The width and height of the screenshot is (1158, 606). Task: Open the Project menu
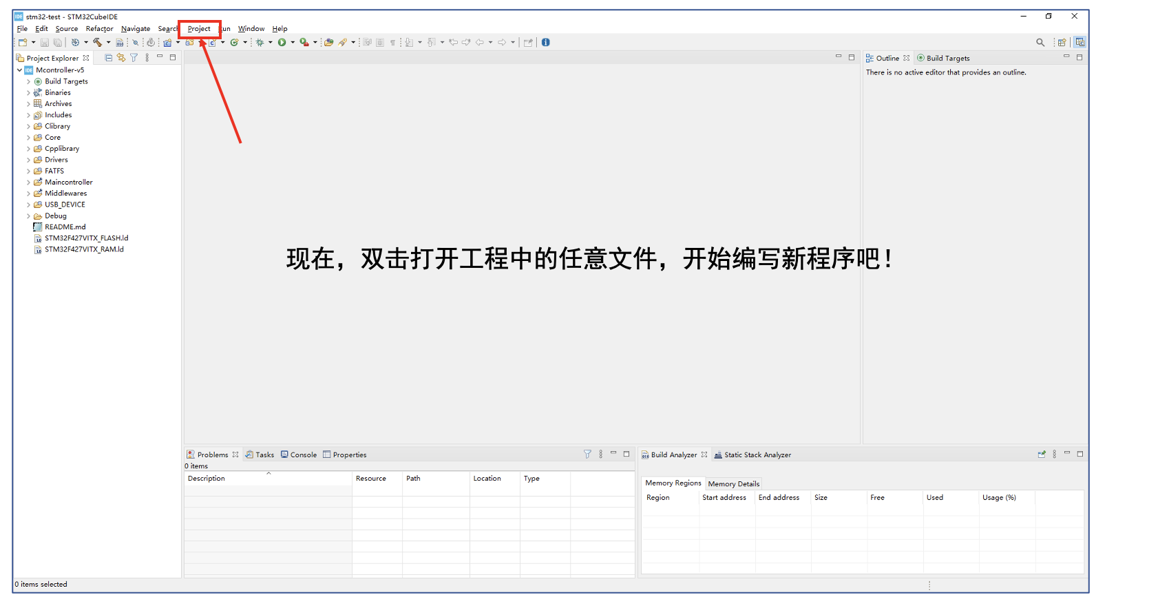[x=199, y=29]
